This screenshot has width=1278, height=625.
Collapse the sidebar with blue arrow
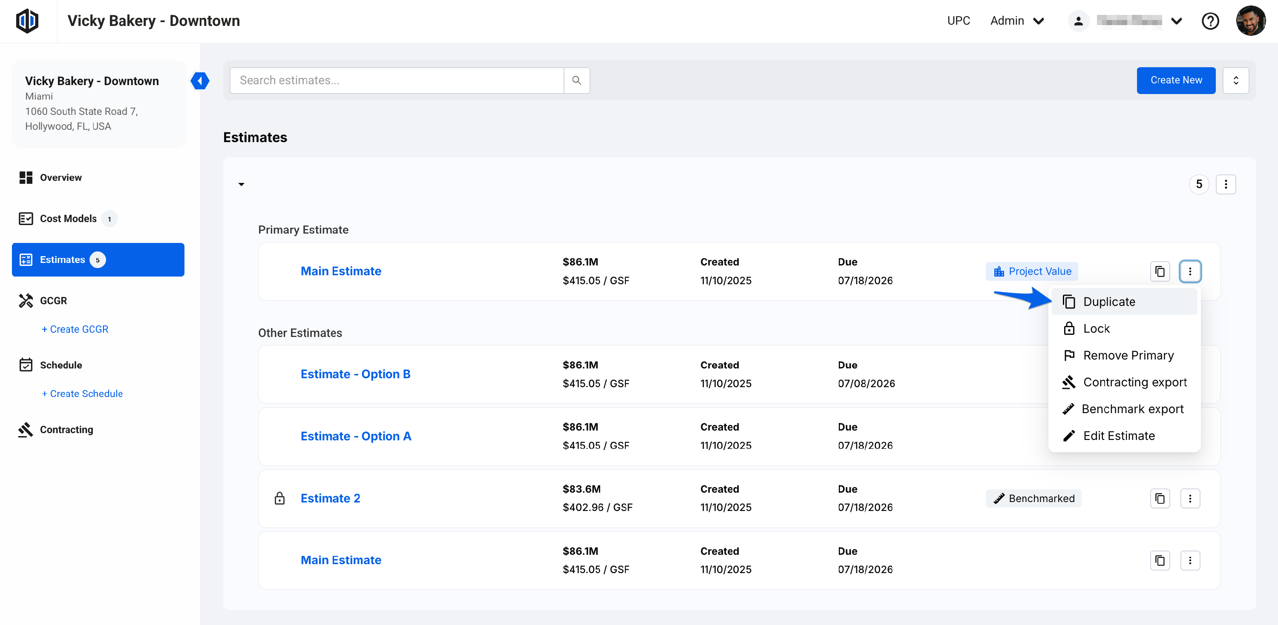click(200, 80)
